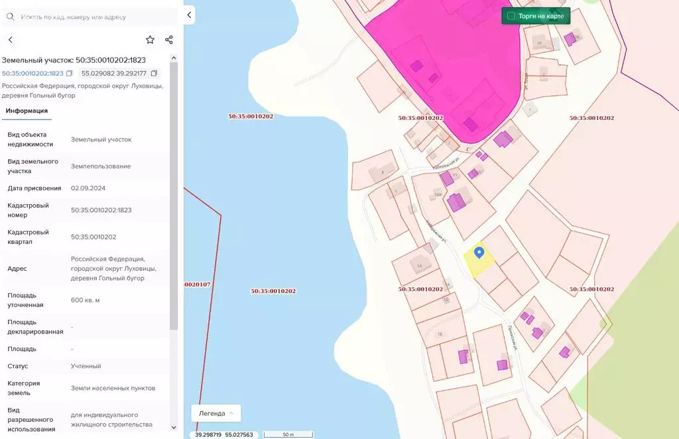679x439 pixels.
Task: Click the share icon
Action: (x=168, y=40)
